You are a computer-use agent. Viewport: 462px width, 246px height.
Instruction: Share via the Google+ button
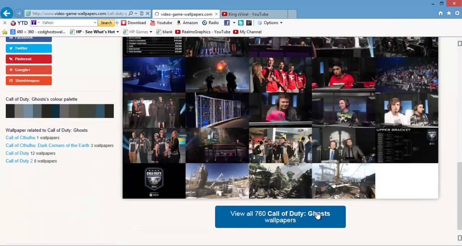click(x=29, y=70)
